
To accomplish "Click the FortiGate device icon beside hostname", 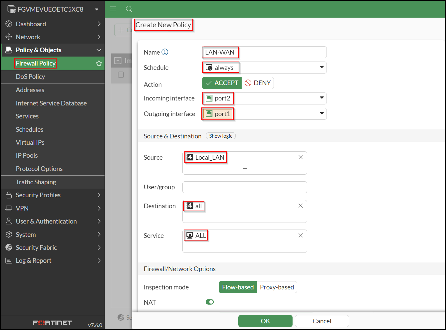I will (x=11, y=9).
